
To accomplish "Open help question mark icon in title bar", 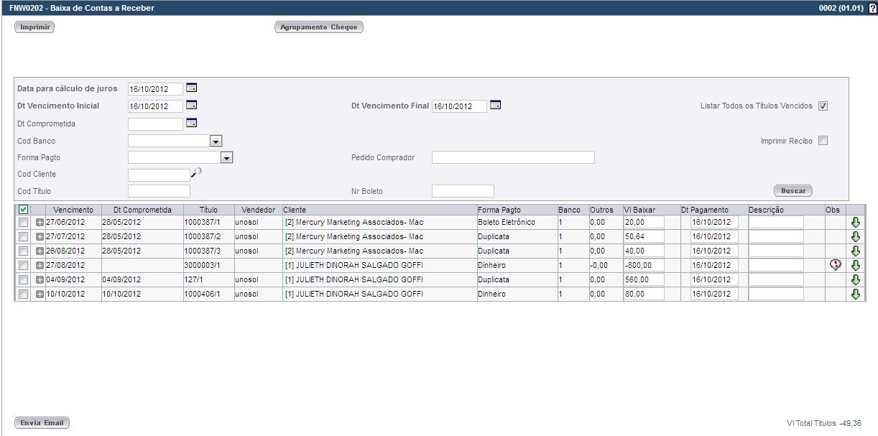I will coord(872,8).
